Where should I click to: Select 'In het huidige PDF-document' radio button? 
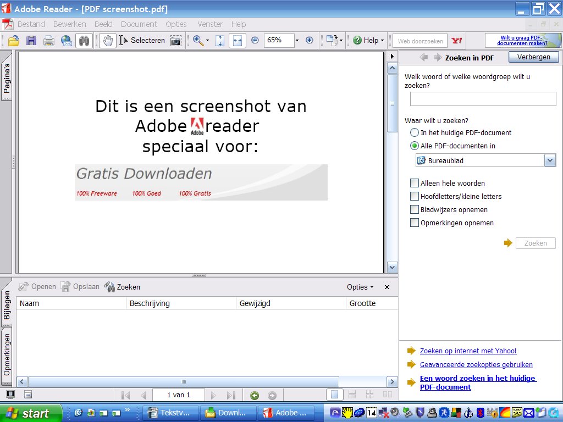[415, 132]
